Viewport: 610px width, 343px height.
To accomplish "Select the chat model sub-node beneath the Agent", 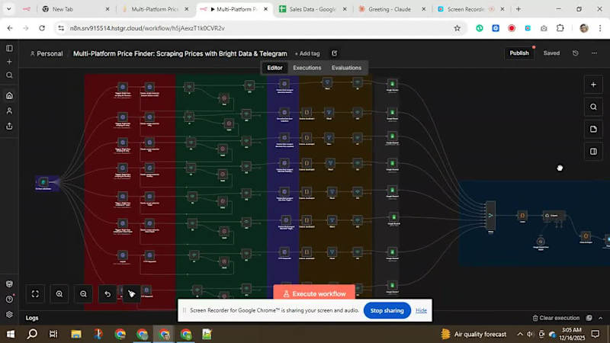I will pos(541,242).
